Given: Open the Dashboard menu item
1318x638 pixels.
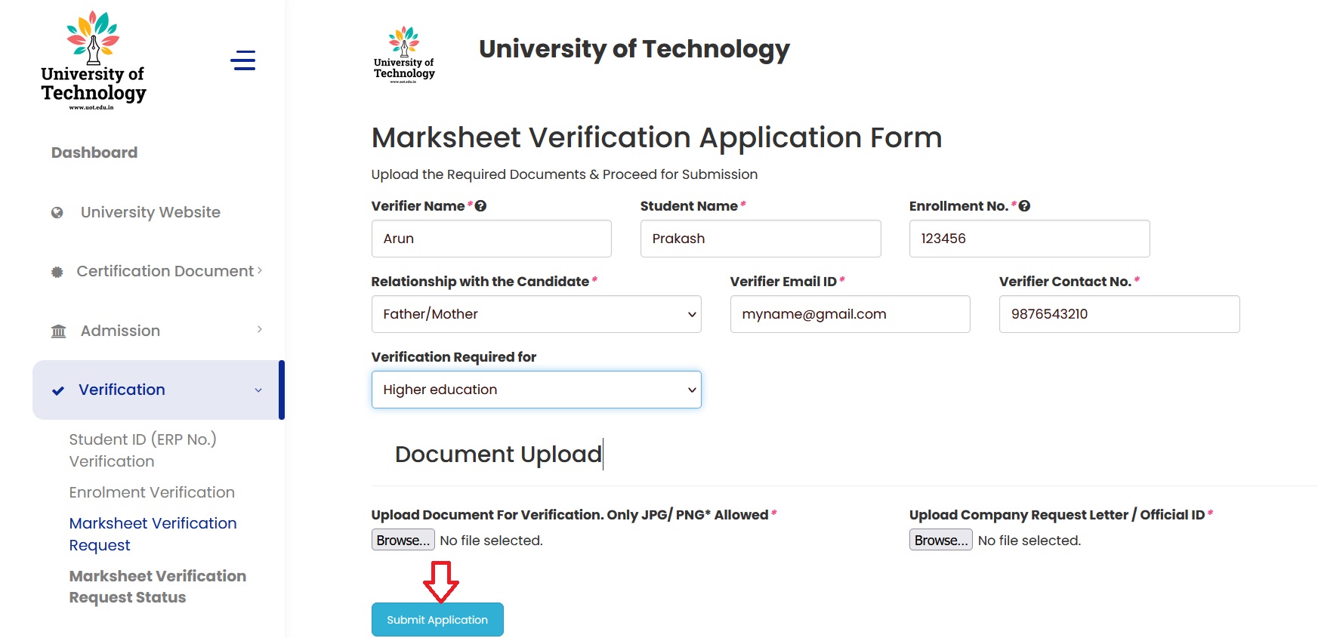Looking at the screenshot, I should (94, 153).
